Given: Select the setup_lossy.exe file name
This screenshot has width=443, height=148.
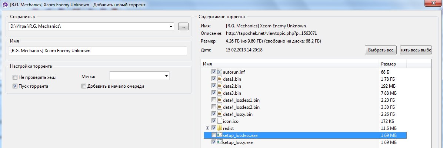Looking at the screenshot, I should (237, 142).
